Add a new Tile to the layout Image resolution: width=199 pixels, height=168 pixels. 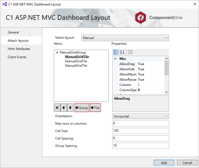(x=96, y=108)
